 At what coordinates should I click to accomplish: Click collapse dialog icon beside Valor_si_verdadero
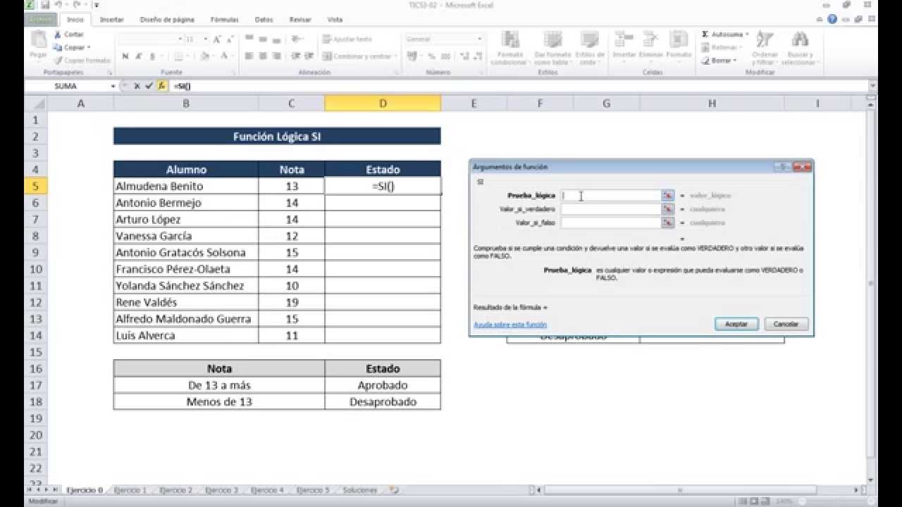[x=668, y=209]
